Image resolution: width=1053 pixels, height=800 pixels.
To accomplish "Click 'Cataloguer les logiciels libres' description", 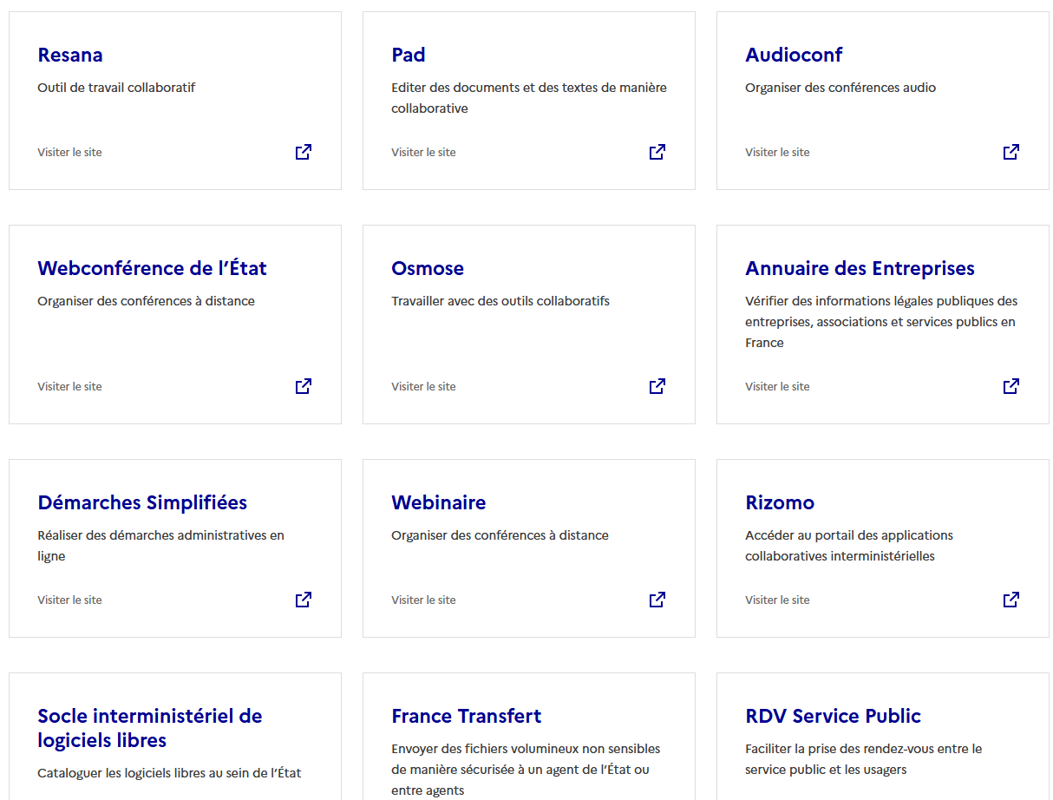I will (x=169, y=773).
